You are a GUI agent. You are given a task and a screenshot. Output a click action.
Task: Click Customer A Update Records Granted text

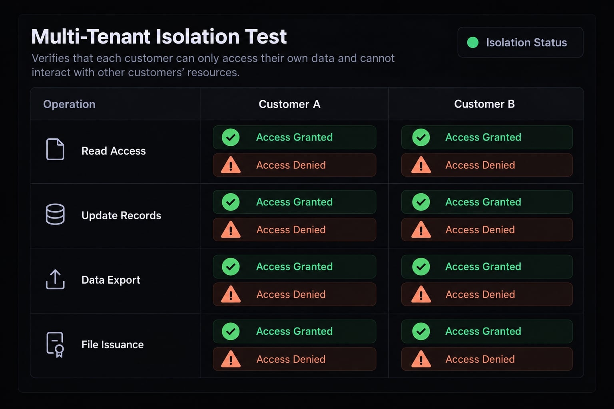294,202
